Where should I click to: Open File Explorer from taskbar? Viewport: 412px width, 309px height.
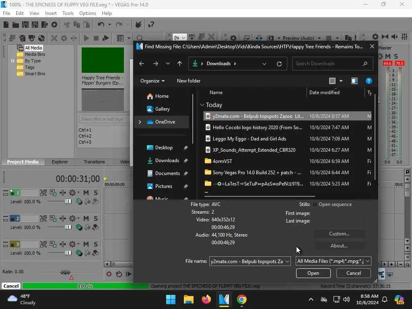pyautogui.click(x=188, y=299)
